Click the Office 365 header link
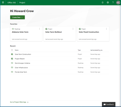The height and width of the screenshot is (107, 121). coord(12,3)
